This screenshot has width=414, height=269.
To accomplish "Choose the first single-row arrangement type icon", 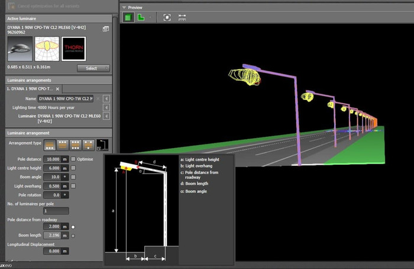I will point(50,144).
